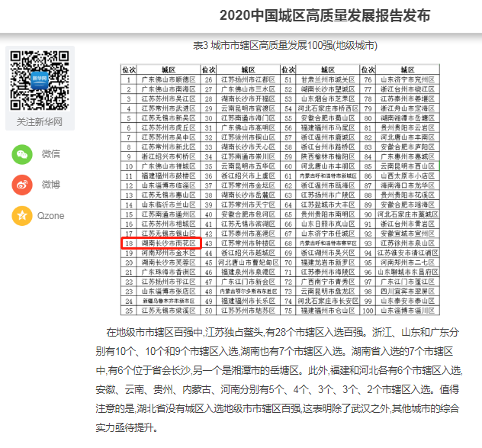The height and width of the screenshot is (448, 482).
Task: Click table cell 山东烟台市芝罘区
Action: (328, 98)
